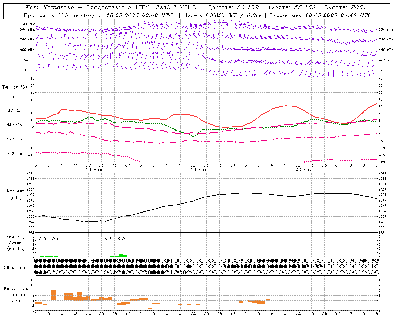Select the 'Осадки' precipitation label
The height and width of the screenshot is (316, 395).
click(x=16, y=243)
